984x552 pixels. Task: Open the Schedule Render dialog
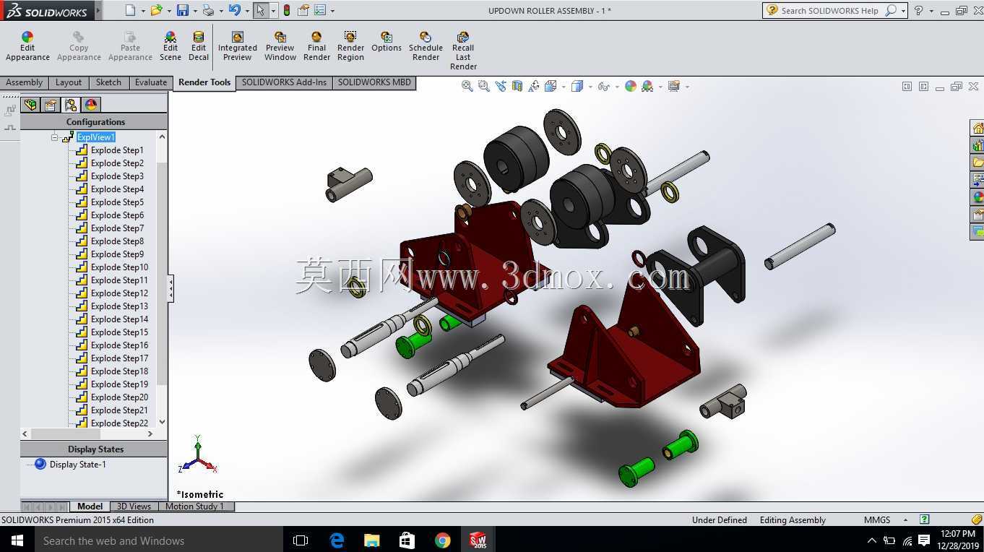click(426, 46)
